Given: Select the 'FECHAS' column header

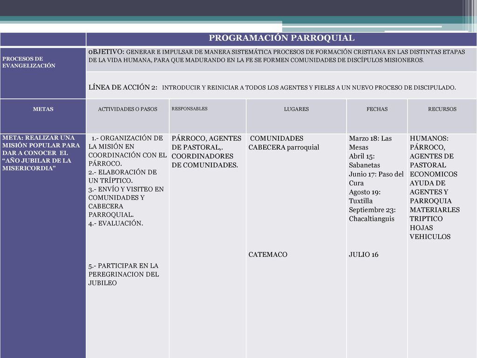Looking at the screenshot, I should (x=377, y=109).
